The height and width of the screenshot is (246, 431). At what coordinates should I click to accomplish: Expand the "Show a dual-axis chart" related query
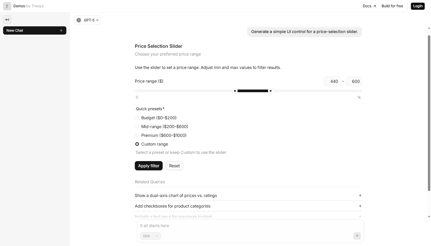point(176,195)
